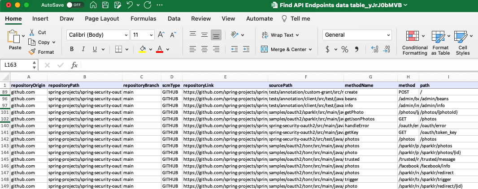Click the Tell me search box

296,18
